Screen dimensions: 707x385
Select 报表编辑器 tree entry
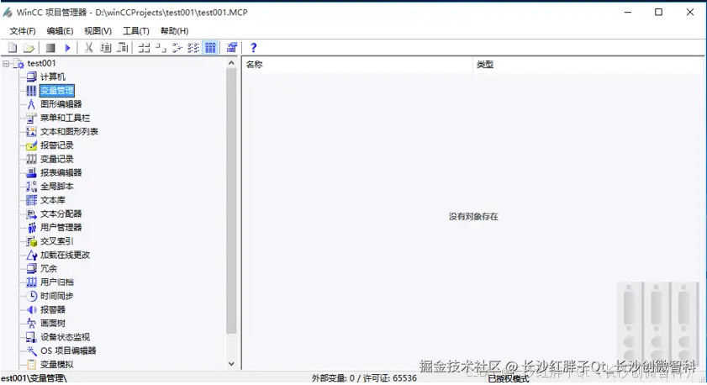click(61, 172)
